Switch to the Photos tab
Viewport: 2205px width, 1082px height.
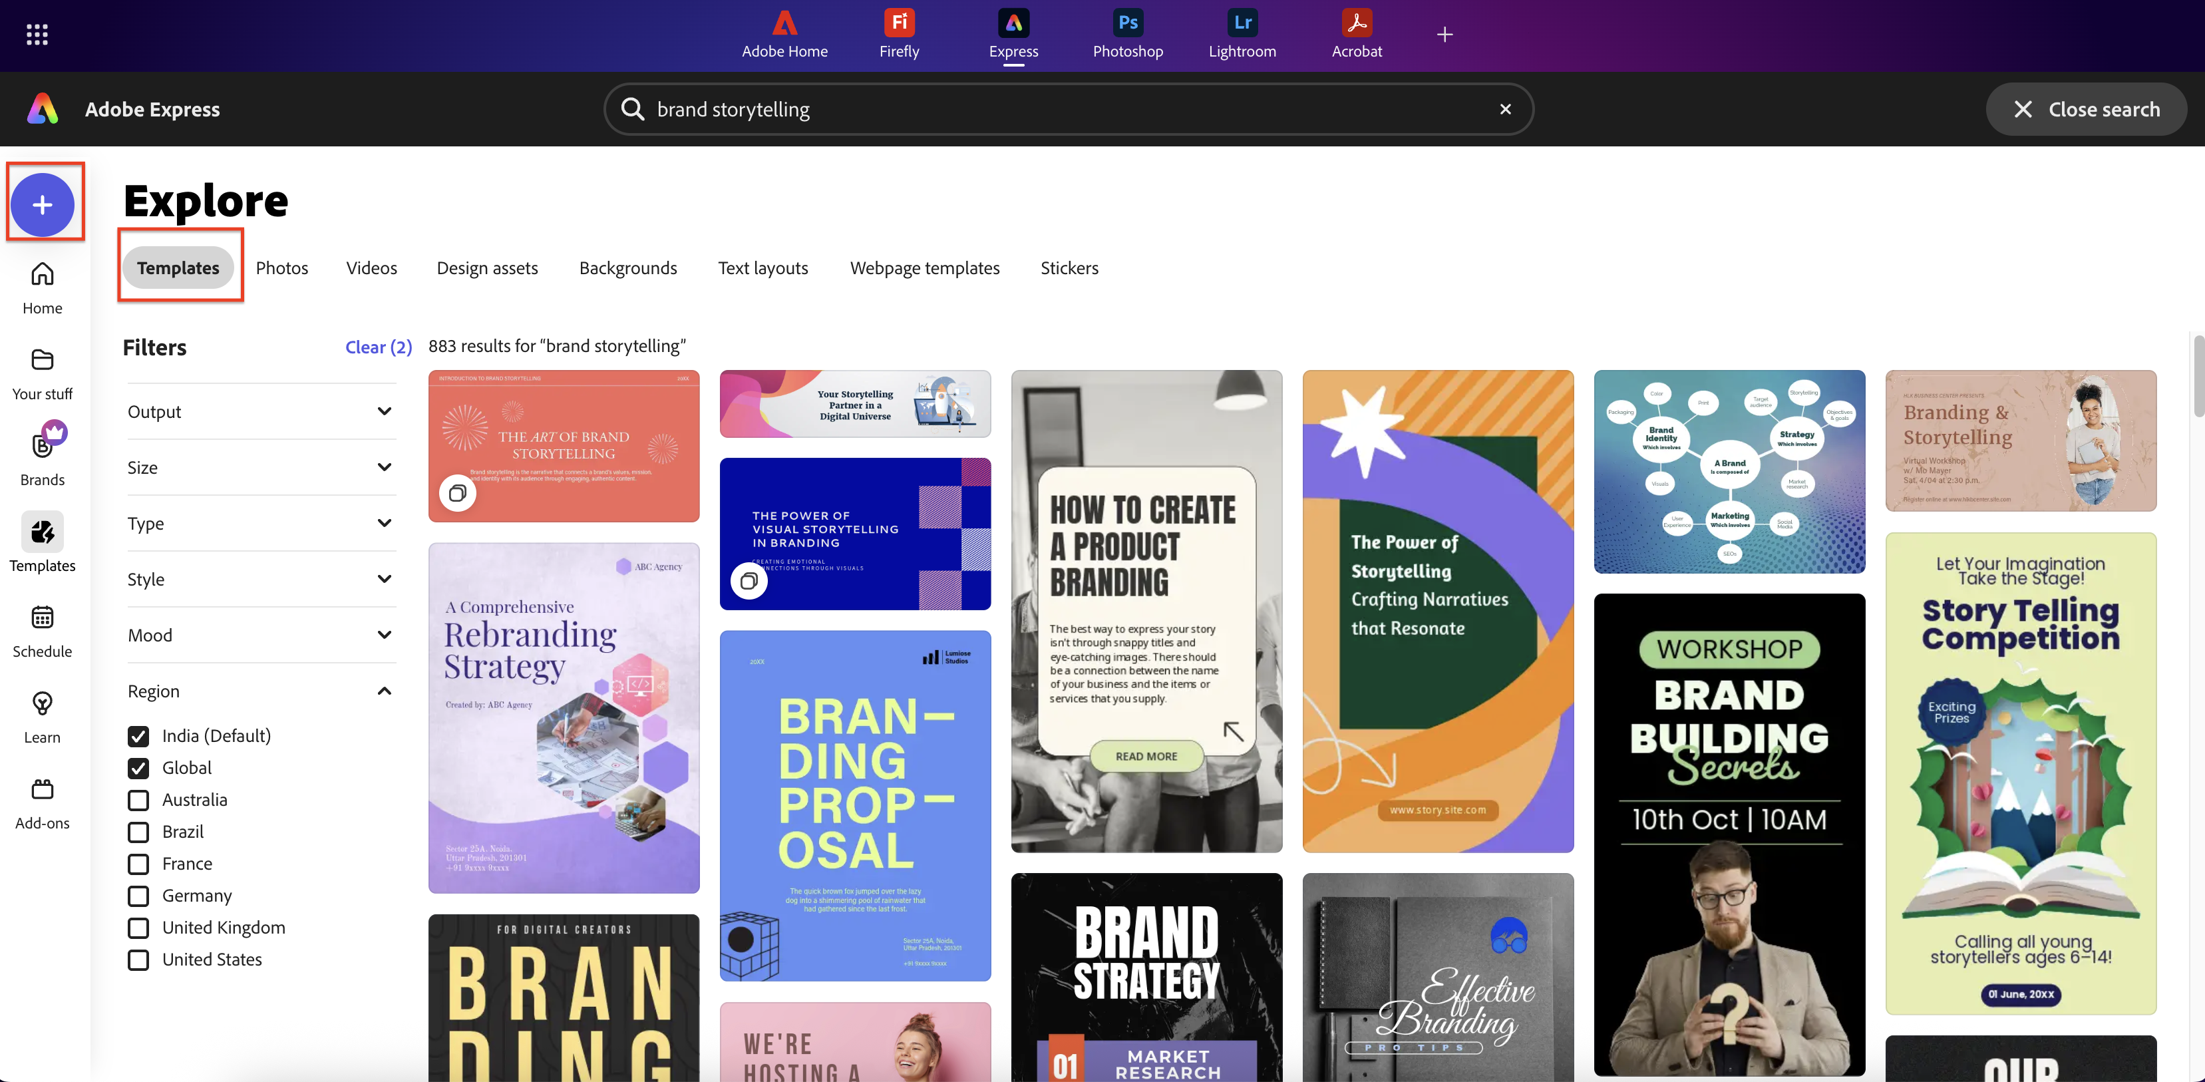[281, 268]
